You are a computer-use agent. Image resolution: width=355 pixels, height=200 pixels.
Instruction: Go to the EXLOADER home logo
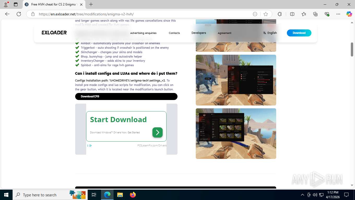coord(54,33)
